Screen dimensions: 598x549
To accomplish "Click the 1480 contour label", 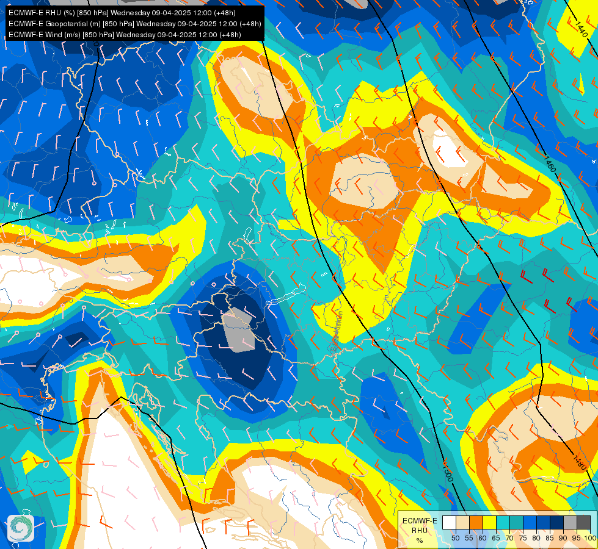I will (578, 461).
